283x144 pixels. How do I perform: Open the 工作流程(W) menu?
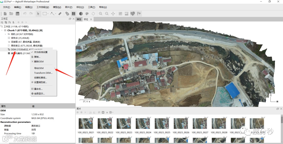43,7
